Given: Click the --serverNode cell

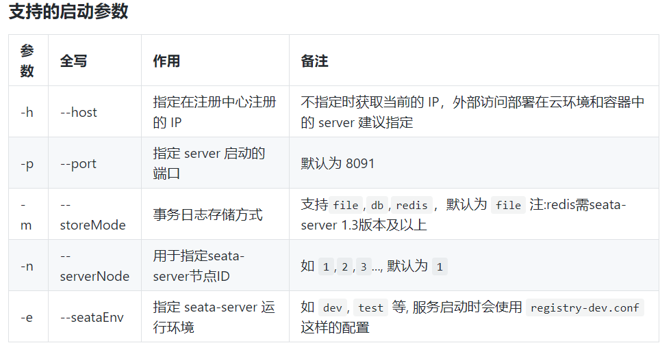Looking at the screenshot, I should [x=94, y=265].
